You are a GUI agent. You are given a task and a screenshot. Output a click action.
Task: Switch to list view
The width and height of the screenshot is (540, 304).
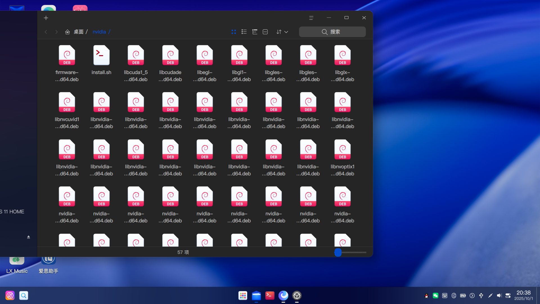244,32
